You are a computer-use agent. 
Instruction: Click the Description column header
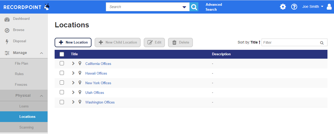click(x=221, y=54)
